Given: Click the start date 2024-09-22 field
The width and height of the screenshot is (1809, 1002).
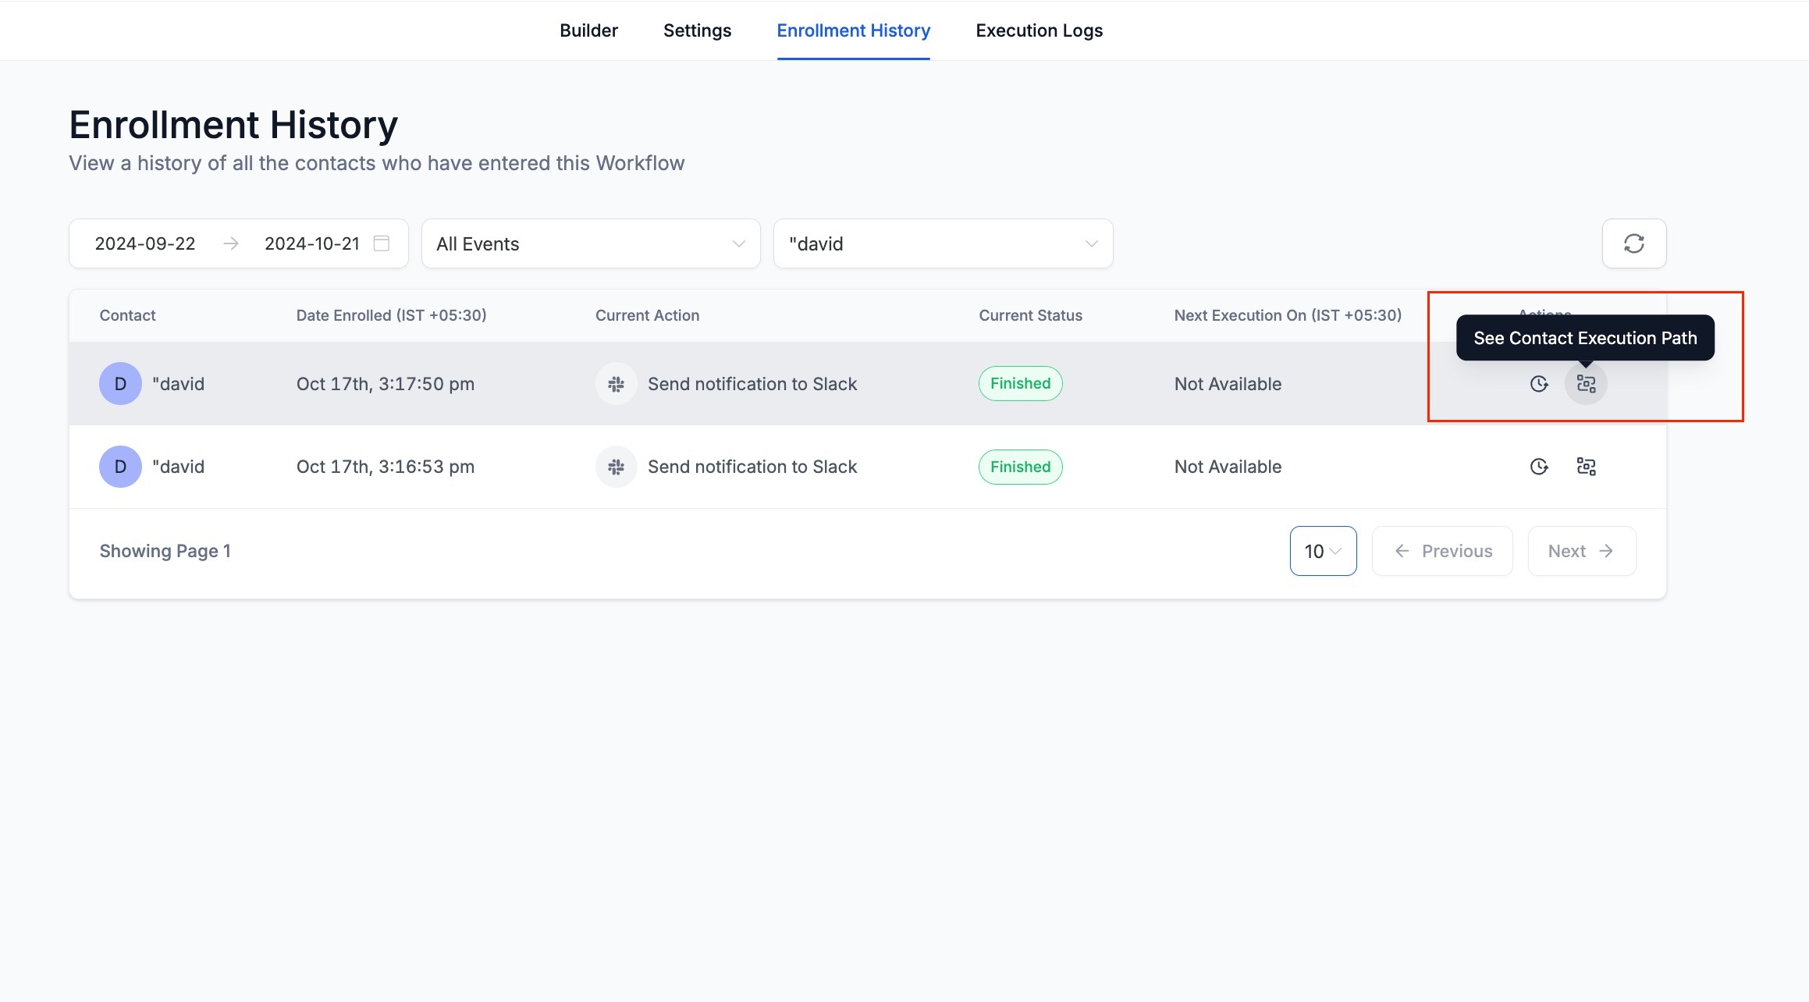Looking at the screenshot, I should click(x=145, y=243).
